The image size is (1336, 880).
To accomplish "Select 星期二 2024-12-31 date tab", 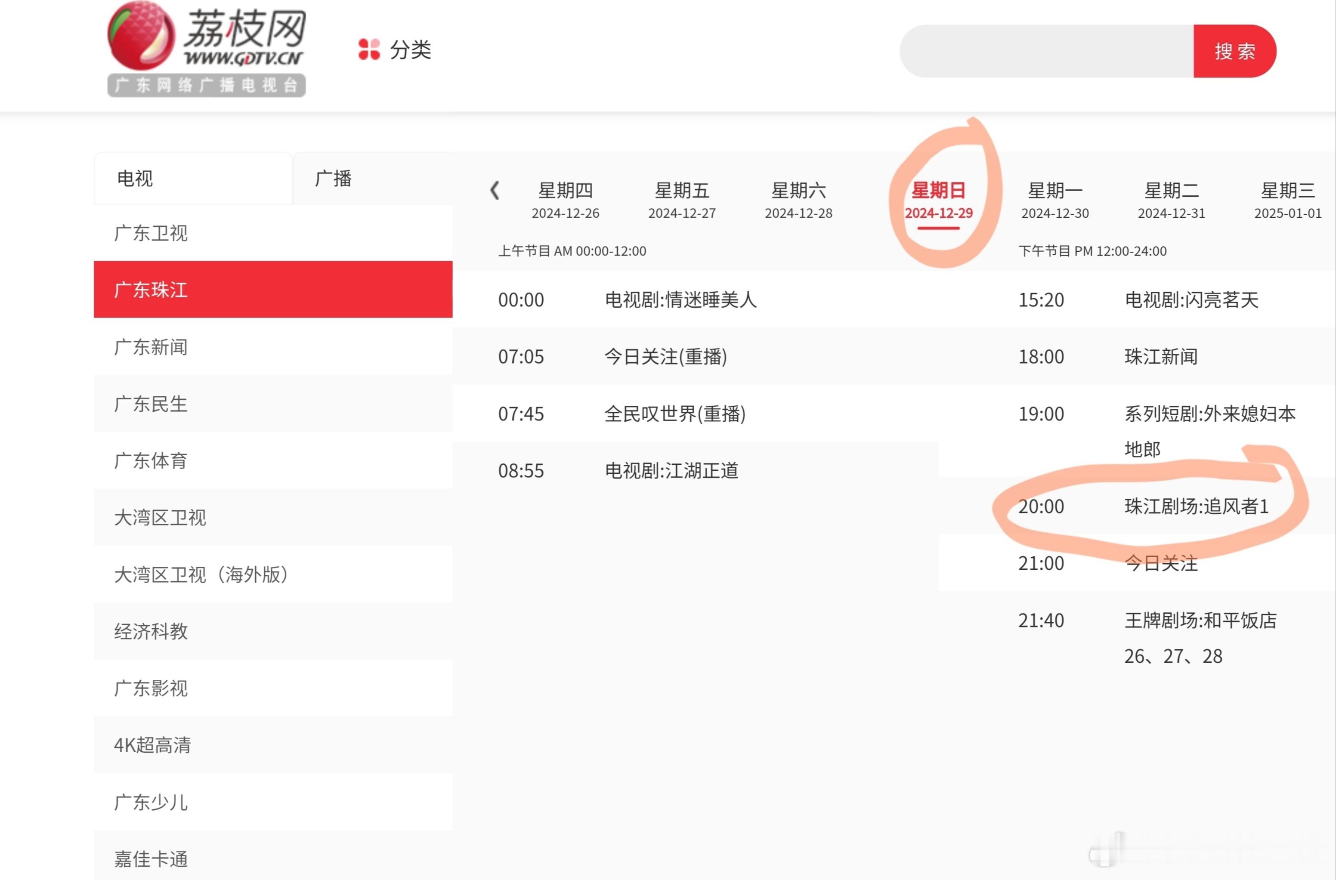I will point(1172,201).
